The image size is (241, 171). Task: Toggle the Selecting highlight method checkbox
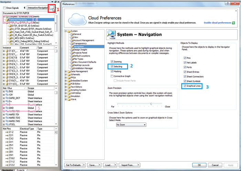(x=111, y=66)
